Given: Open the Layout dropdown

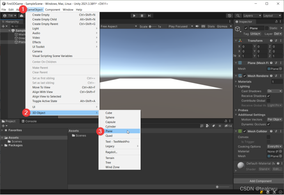Looking at the screenshot, I should coord(272,16).
